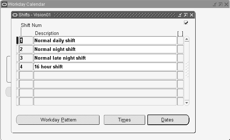The image size is (230, 140).
Task: Edit the 'Normal late night shift' description
Action: pos(105,58)
